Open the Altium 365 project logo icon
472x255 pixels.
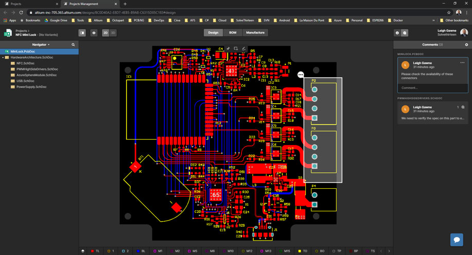(8, 33)
